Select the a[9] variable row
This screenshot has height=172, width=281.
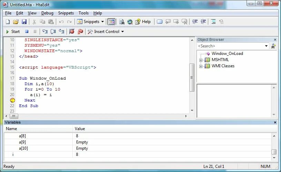[x=138, y=142]
